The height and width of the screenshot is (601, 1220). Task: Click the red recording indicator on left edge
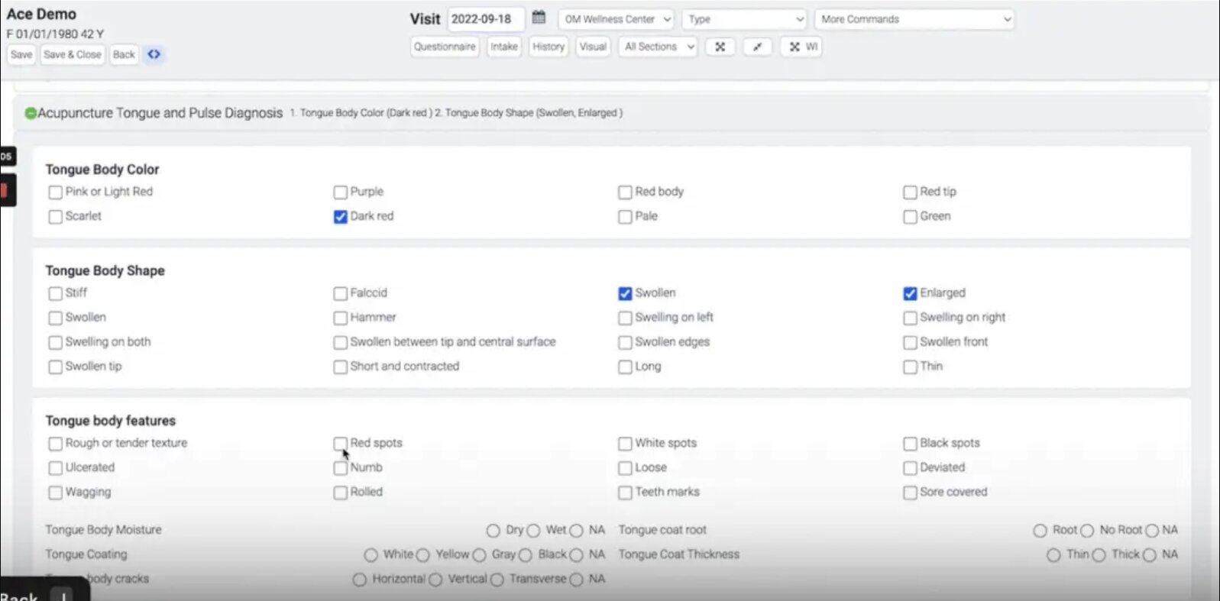click(6, 190)
